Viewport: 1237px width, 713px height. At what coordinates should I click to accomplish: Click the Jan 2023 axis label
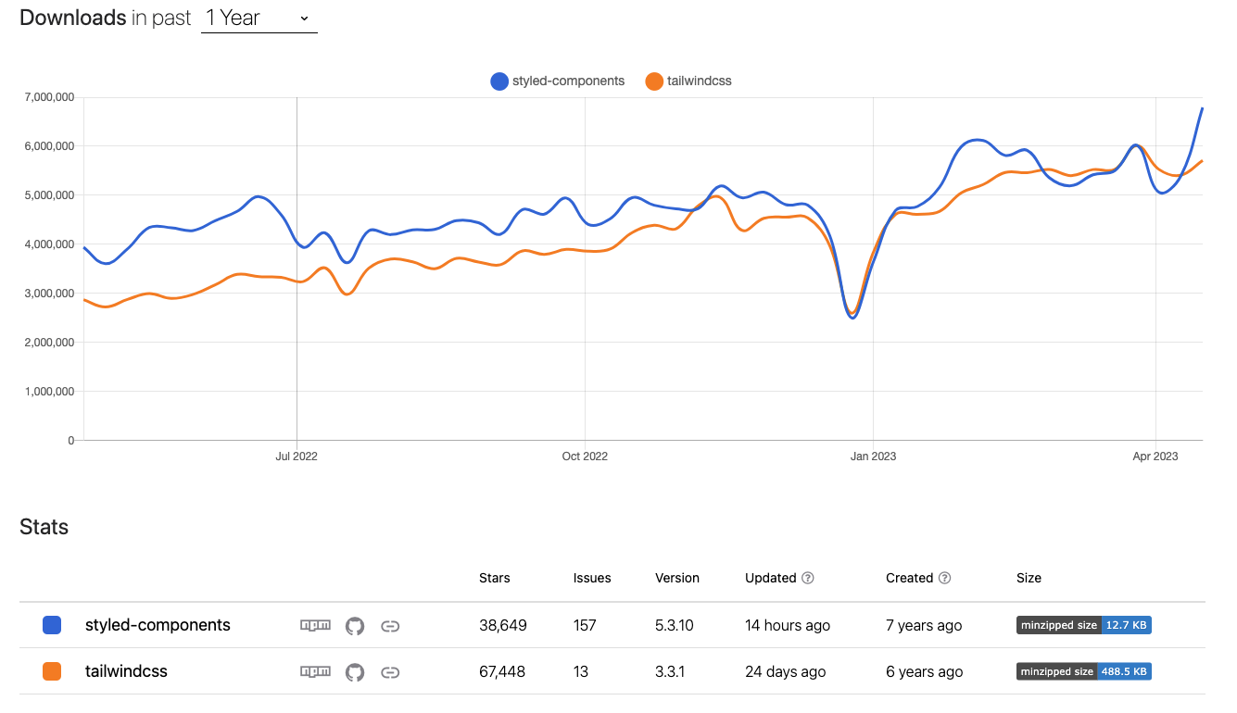(874, 456)
